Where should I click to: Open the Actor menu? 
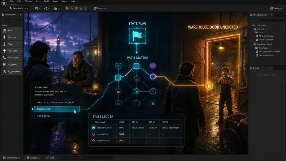(64, 1)
